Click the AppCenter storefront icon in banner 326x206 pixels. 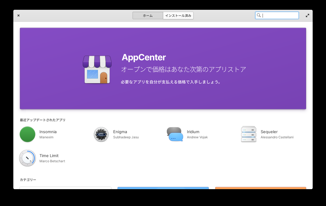(97, 69)
